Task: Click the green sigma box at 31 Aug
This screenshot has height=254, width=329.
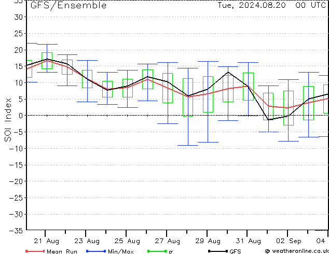Action: coord(248,87)
